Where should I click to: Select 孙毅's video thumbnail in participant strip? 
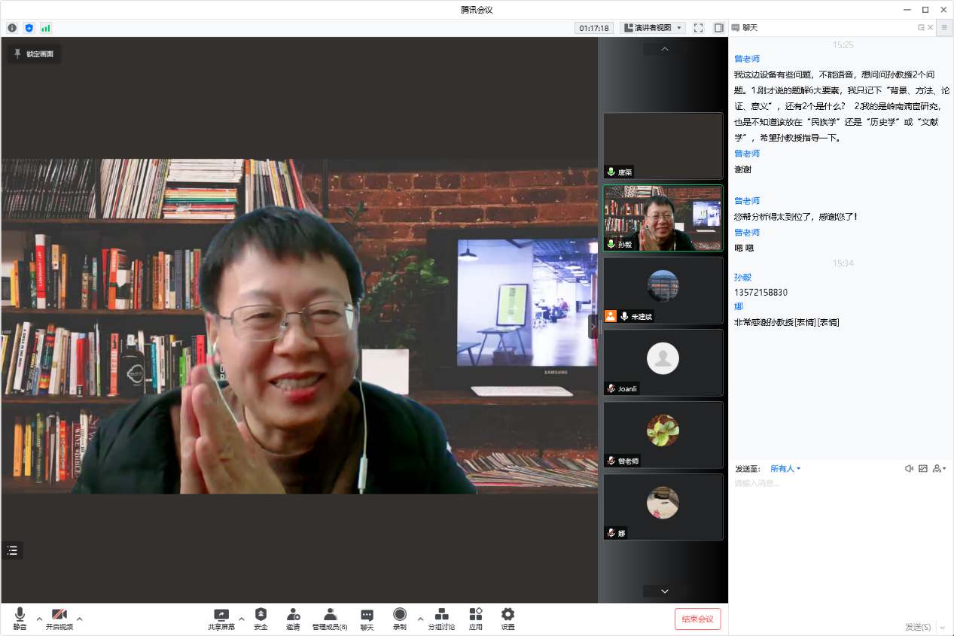pos(663,218)
